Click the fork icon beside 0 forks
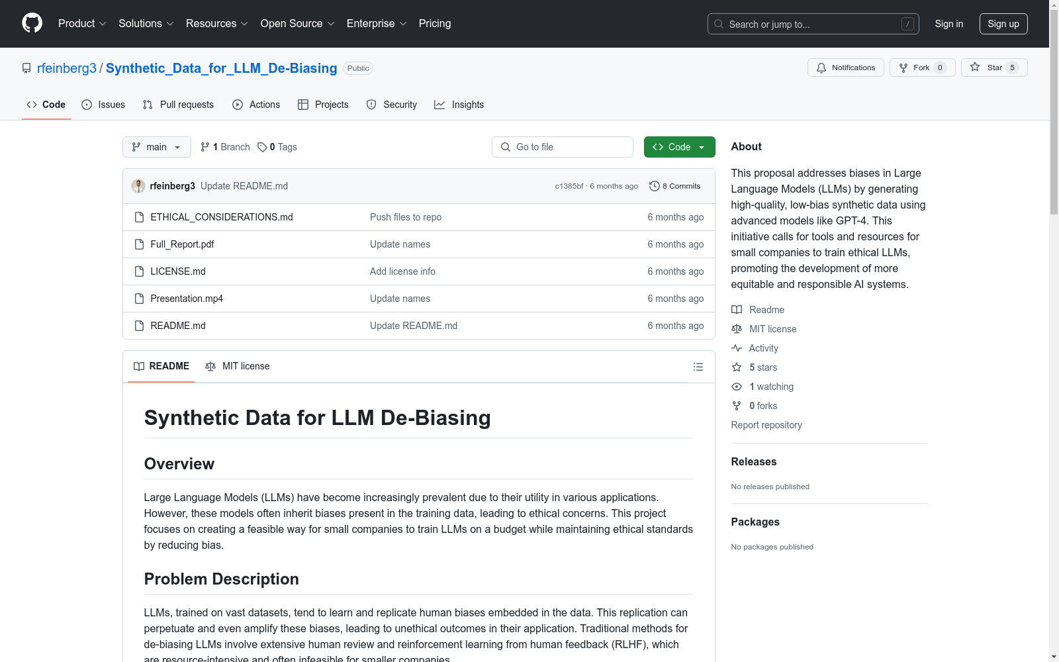Screen dimensions: 1059x662 [x=737, y=406]
